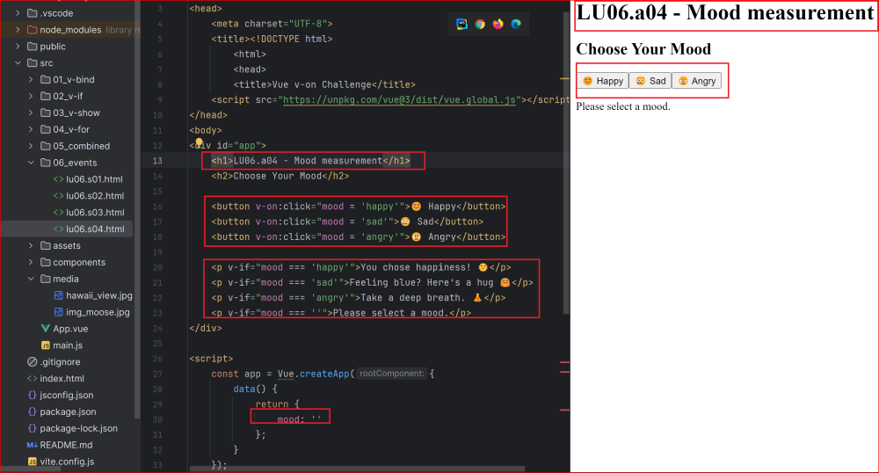Open lu06.s03.html file in tree
The width and height of the screenshot is (879, 473).
[94, 213]
